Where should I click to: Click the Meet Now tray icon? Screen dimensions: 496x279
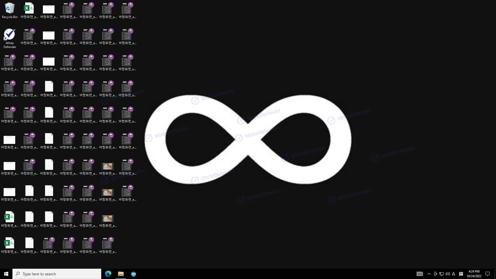point(435,274)
